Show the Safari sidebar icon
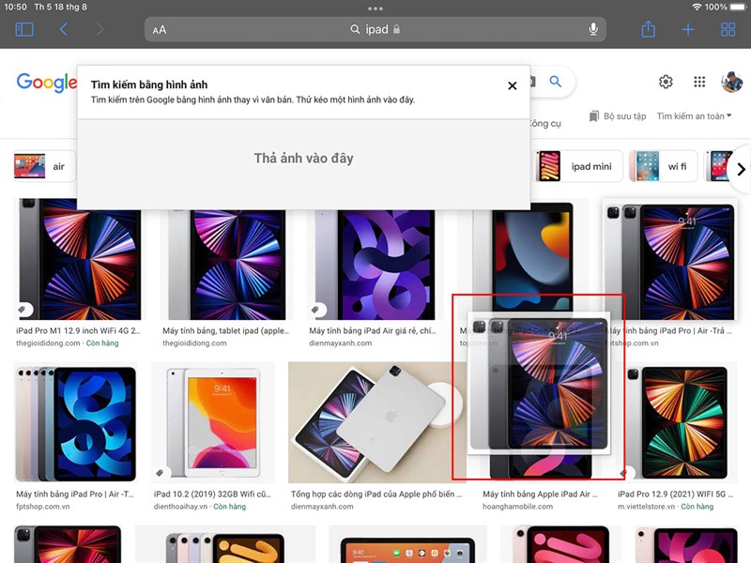 [24, 29]
